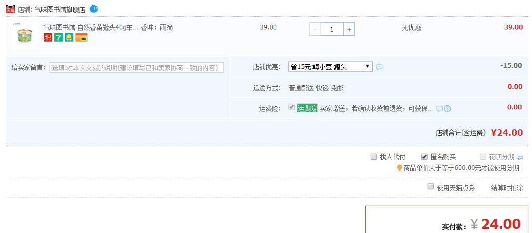This screenshot has height=233, width=532.
Task: Click the 给卖家留言 message input field
Action: click(137, 67)
